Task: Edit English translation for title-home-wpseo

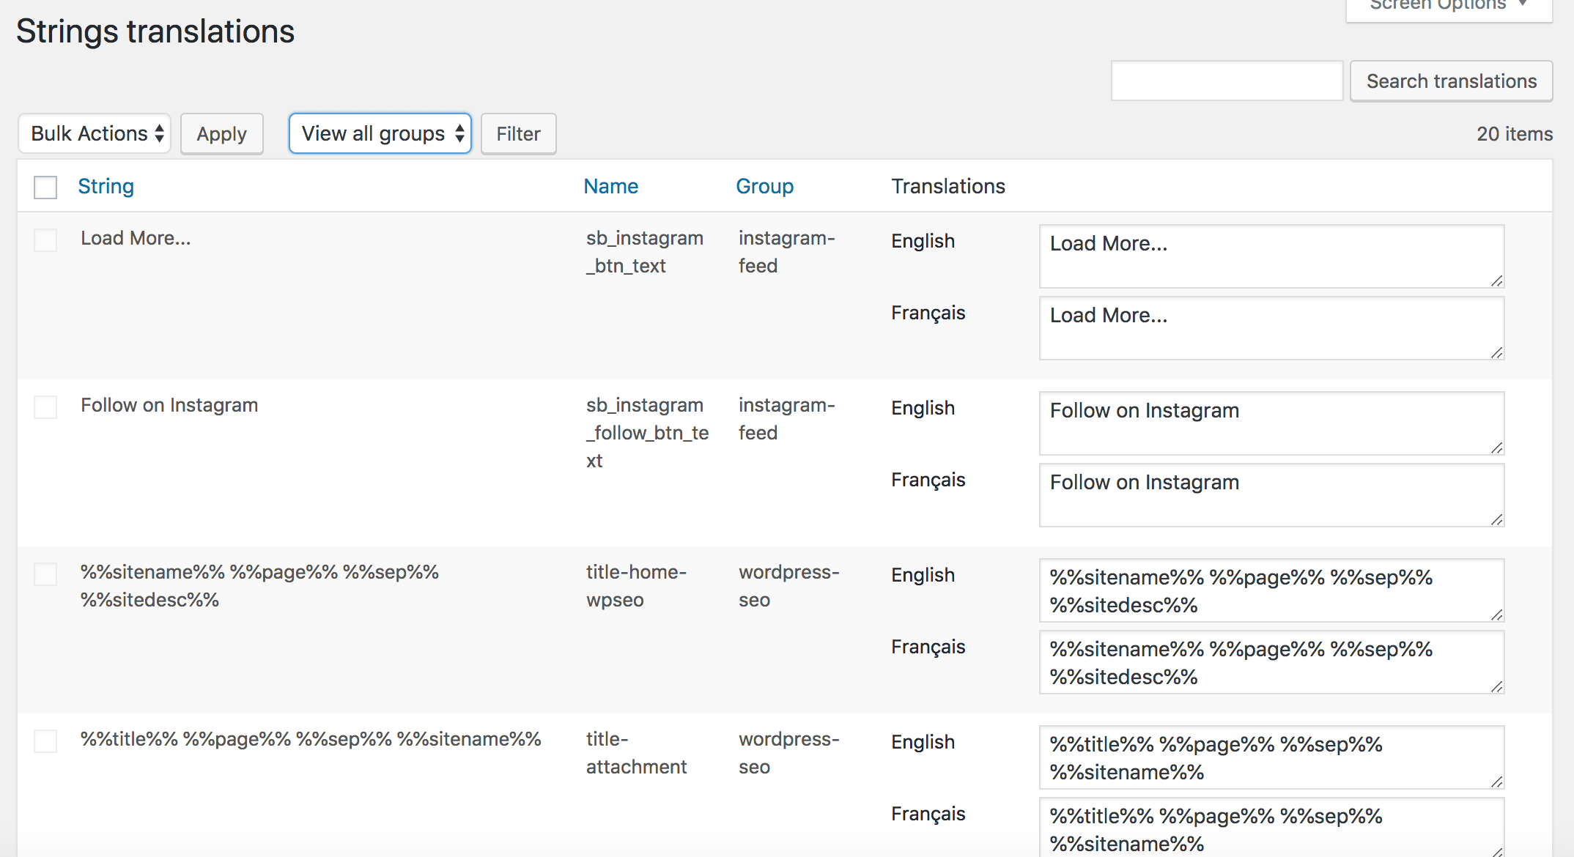Action: pos(1271,590)
